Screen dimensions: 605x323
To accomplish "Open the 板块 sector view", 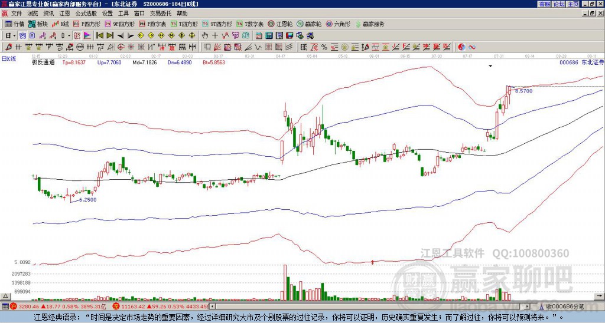I will (37, 24).
